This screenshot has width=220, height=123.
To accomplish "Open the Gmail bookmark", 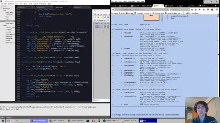I will 122,13.
